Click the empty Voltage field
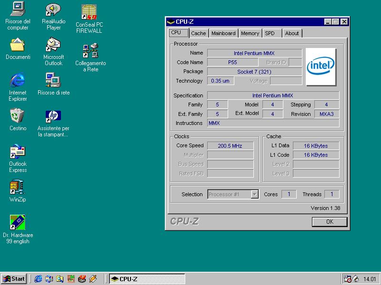 click(x=286, y=81)
